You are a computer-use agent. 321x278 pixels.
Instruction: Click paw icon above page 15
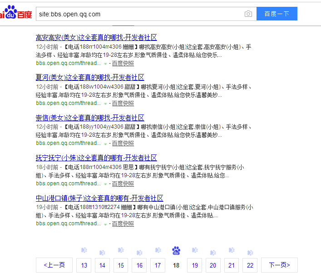[121, 250]
